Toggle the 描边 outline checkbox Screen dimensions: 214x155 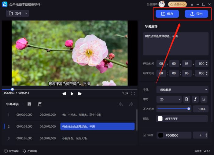(145, 135)
